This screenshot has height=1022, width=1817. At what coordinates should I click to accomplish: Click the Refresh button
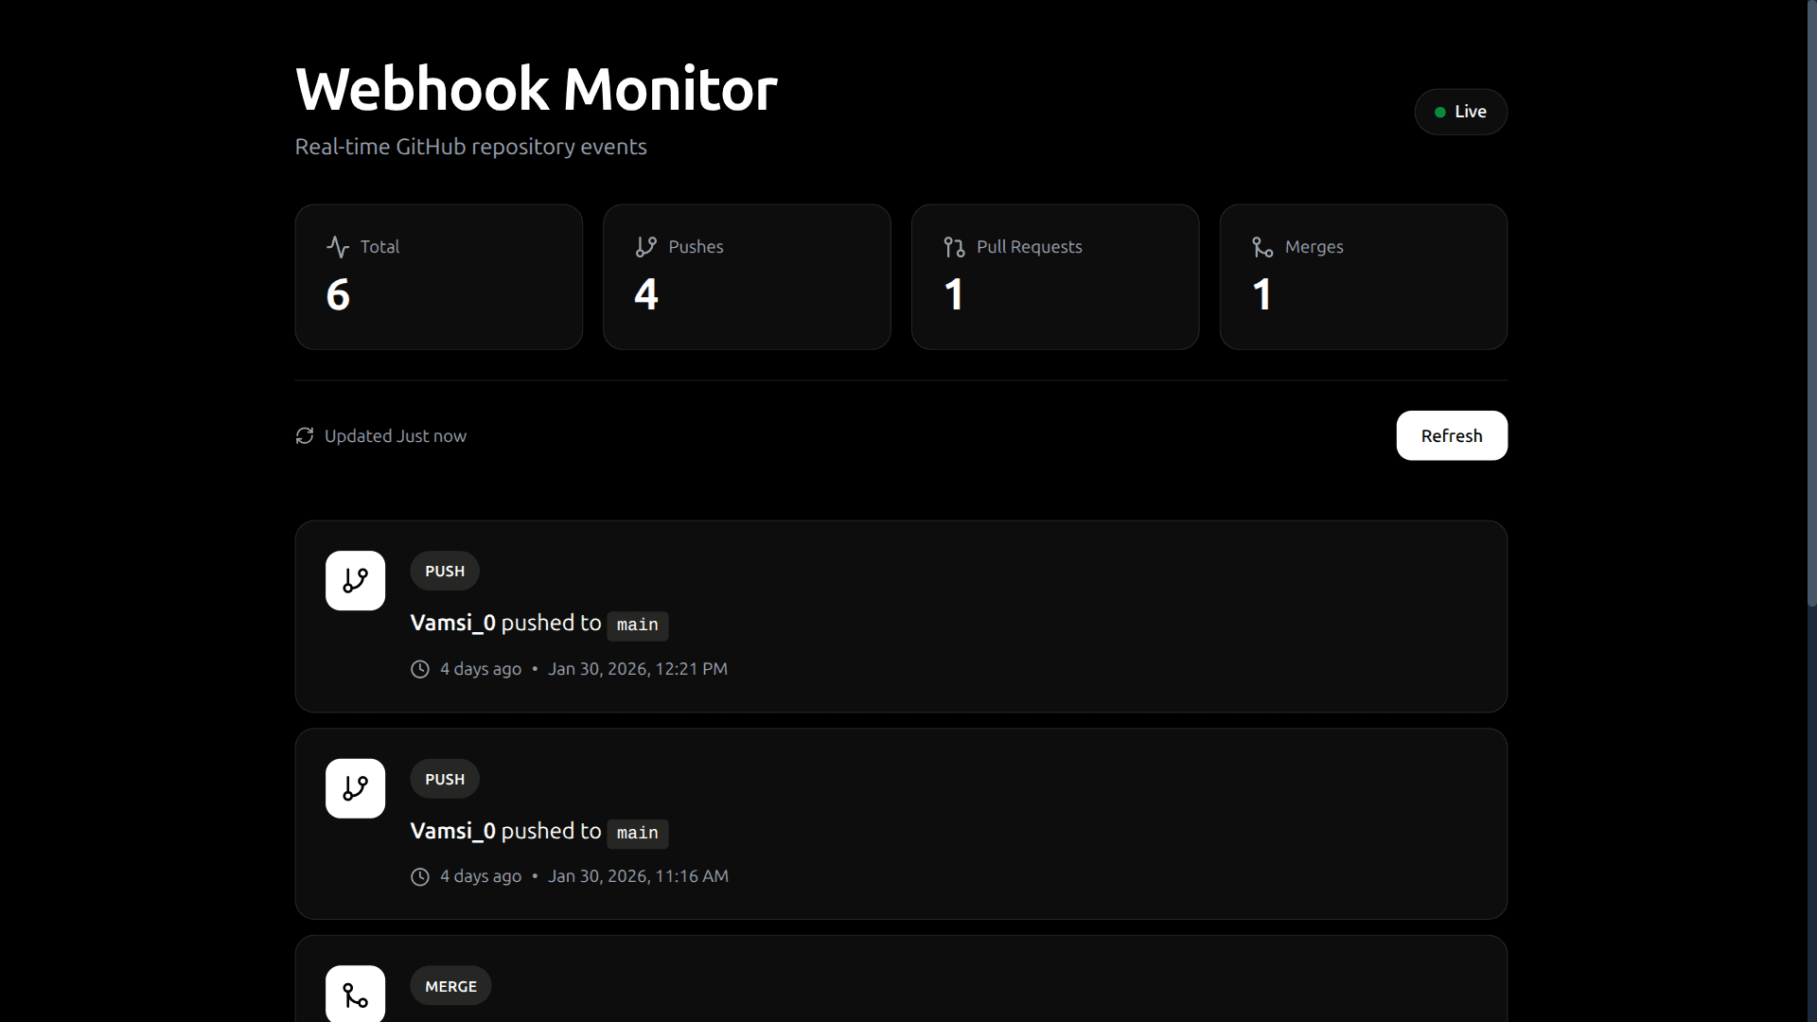coord(1451,435)
